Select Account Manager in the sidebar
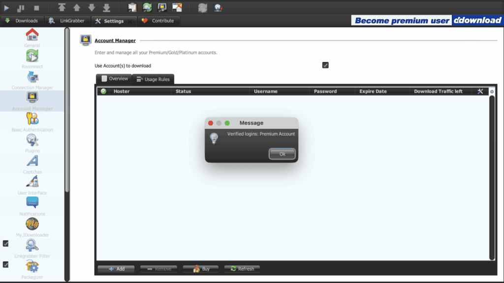This screenshot has width=504, height=283. click(32, 101)
